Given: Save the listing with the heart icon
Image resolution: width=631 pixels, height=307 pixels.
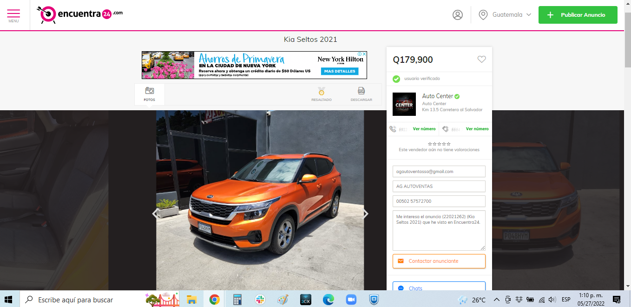Looking at the screenshot, I should 482,59.
